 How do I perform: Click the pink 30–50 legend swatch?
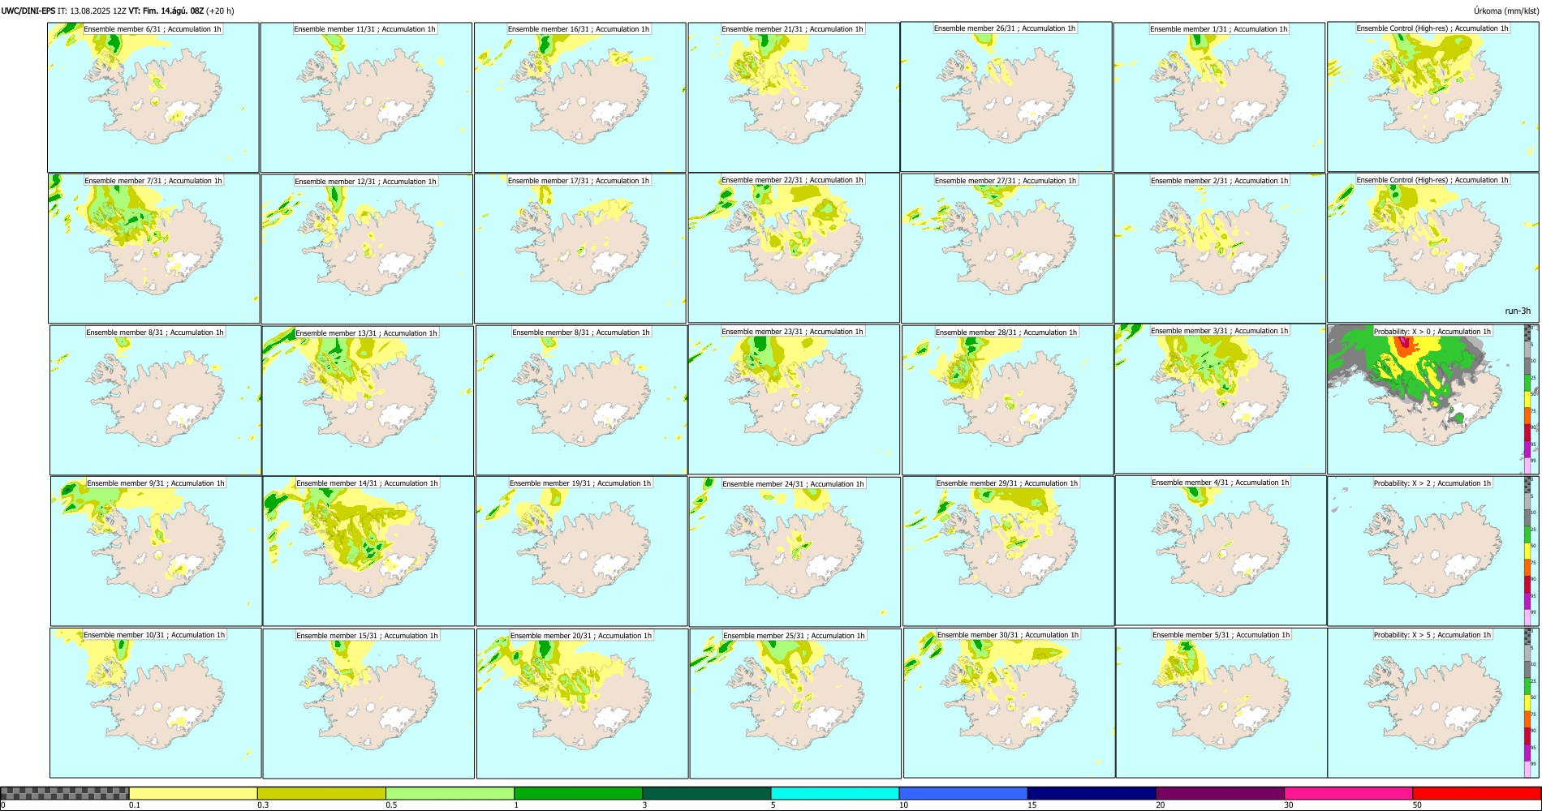tap(1348, 793)
